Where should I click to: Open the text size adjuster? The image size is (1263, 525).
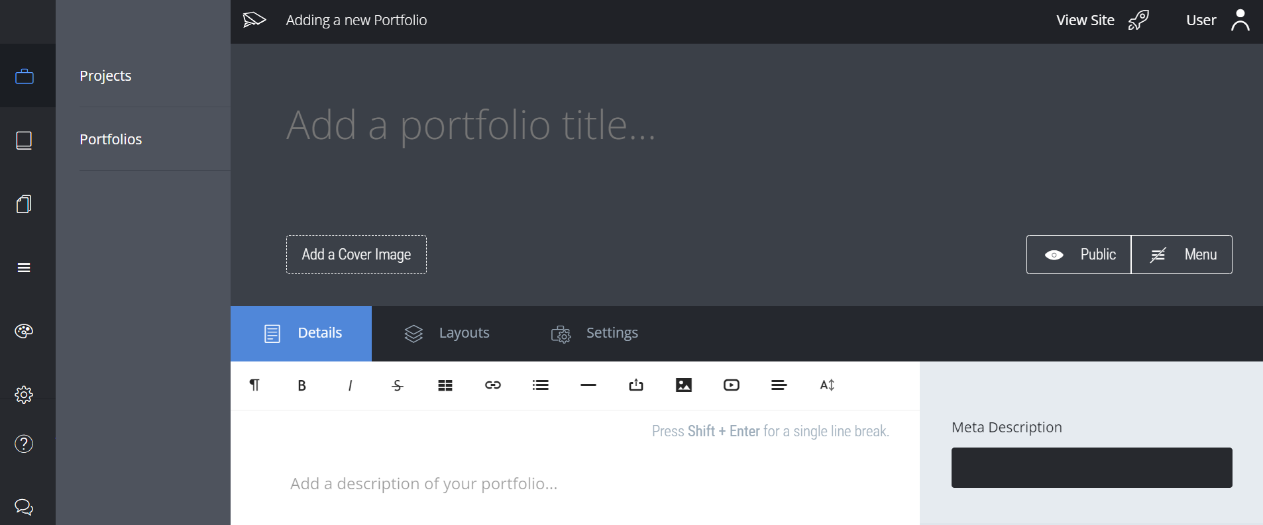click(826, 385)
